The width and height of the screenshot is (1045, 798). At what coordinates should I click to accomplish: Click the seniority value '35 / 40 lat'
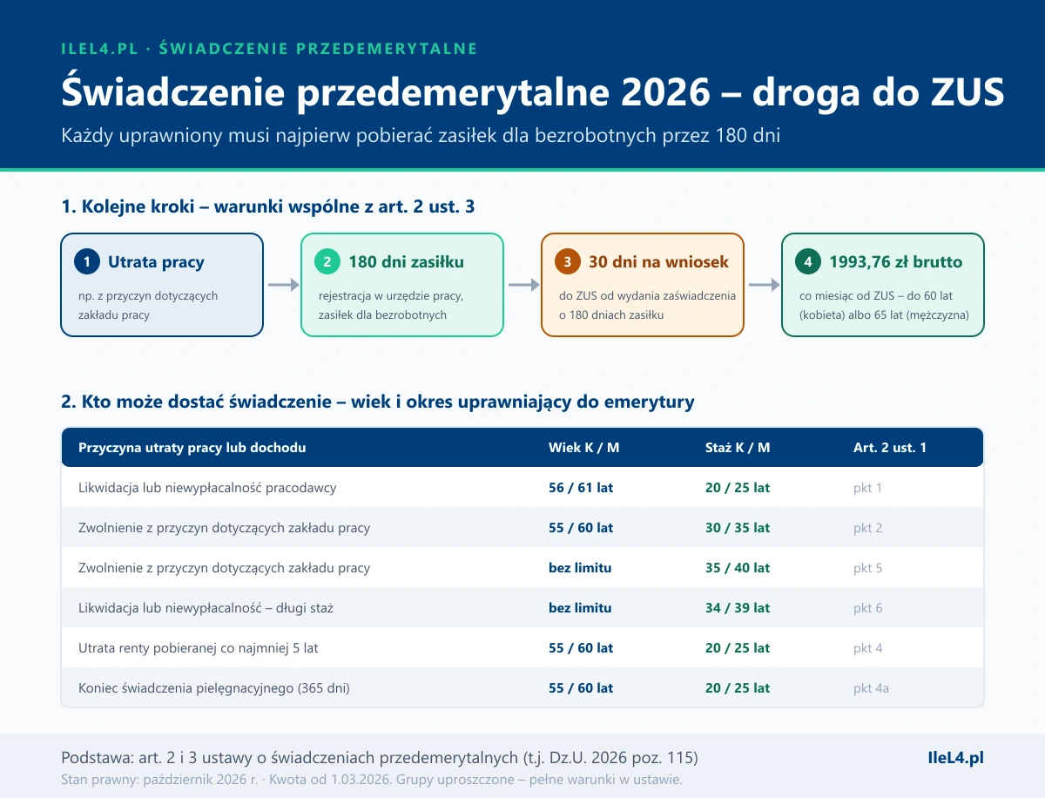[738, 568]
